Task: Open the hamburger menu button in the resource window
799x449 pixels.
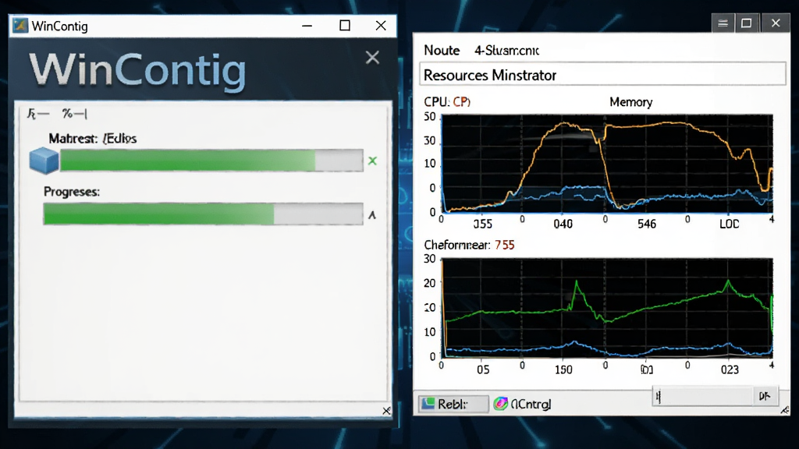Action: 723,23
